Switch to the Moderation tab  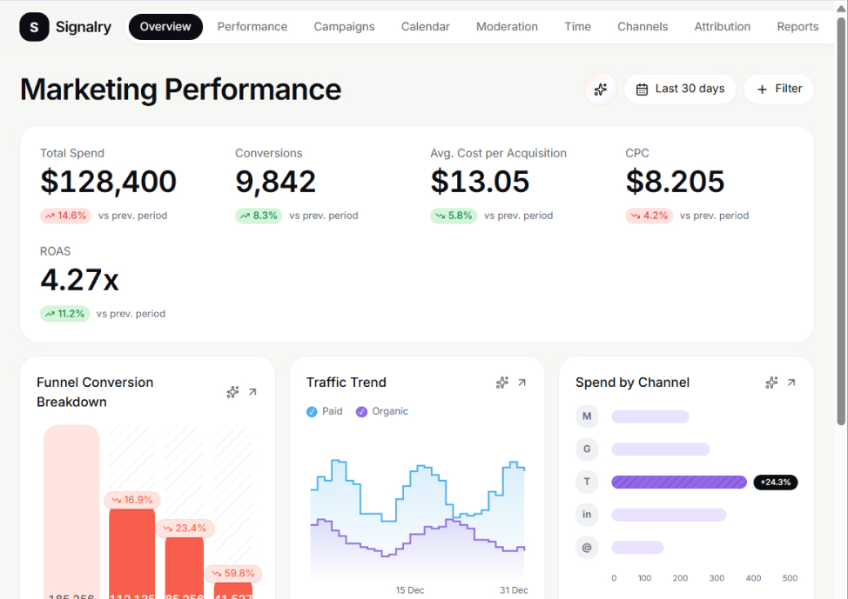point(507,27)
